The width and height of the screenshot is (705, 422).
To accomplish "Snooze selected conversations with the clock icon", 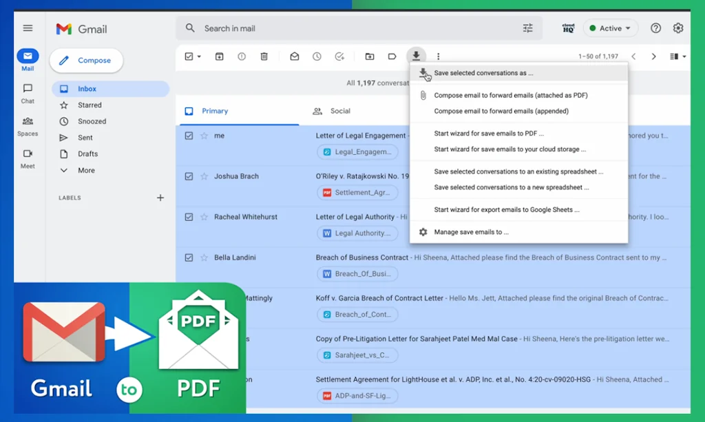I will (x=316, y=56).
